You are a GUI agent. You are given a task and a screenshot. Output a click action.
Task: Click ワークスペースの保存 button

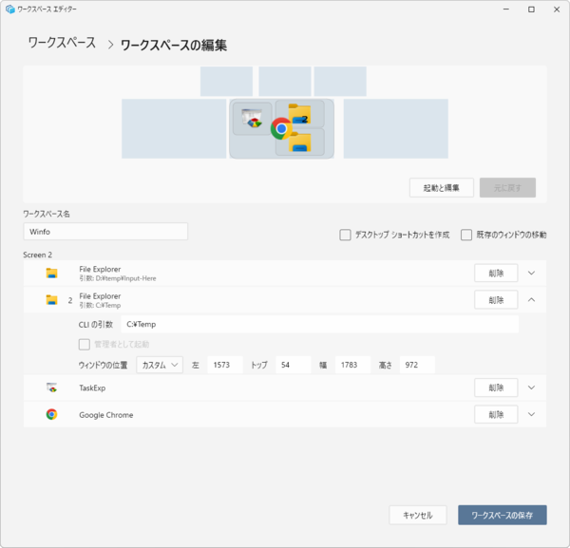point(502,515)
